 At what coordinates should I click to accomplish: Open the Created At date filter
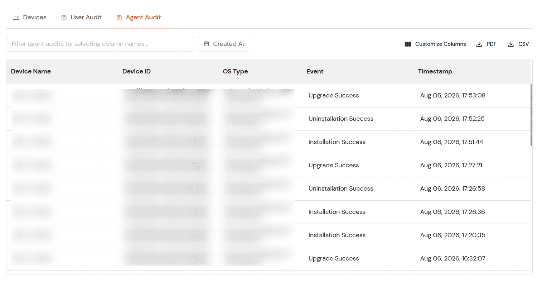pos(224,44)
